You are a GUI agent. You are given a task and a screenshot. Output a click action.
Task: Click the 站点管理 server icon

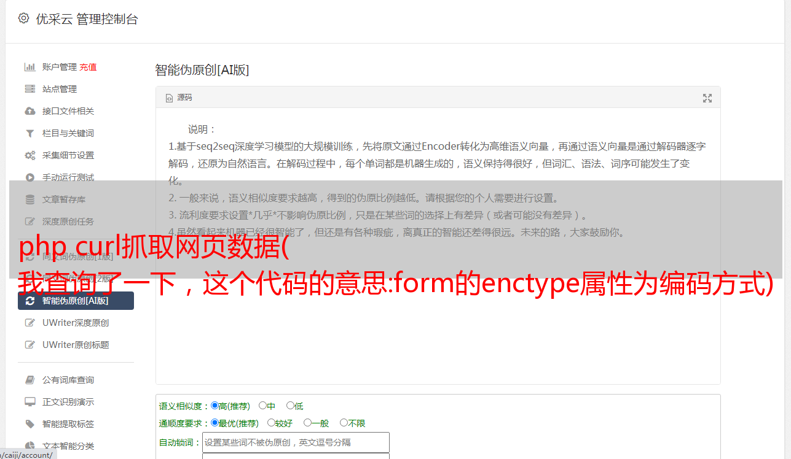coord(30,89)
